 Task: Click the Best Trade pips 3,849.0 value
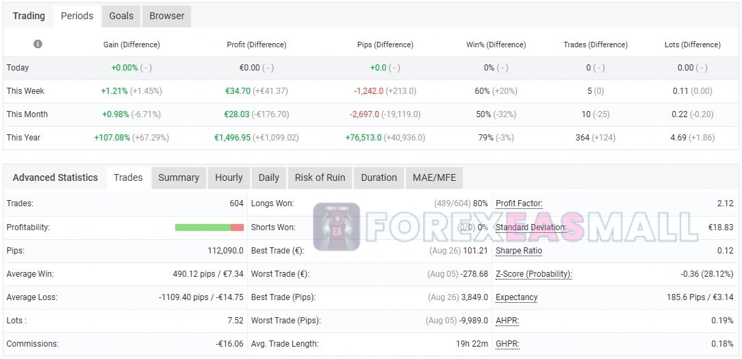[474, 297]
